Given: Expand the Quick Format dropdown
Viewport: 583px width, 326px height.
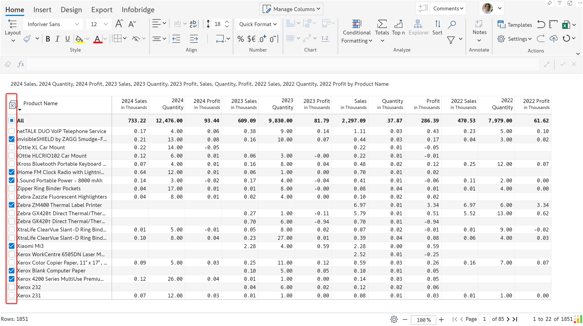Looking at the screenshot, I should [258, 24].
